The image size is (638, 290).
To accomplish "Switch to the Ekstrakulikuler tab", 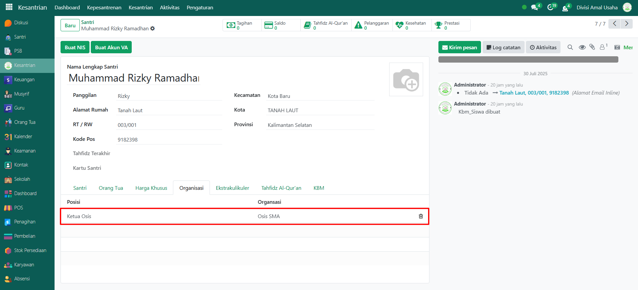I will (x=232, y=188).
